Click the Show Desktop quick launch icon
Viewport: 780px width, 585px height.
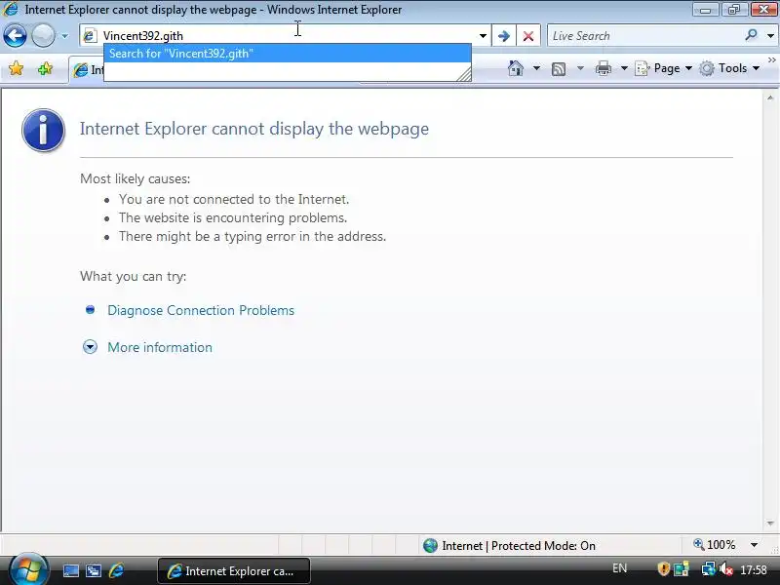(x=70, y=570)
